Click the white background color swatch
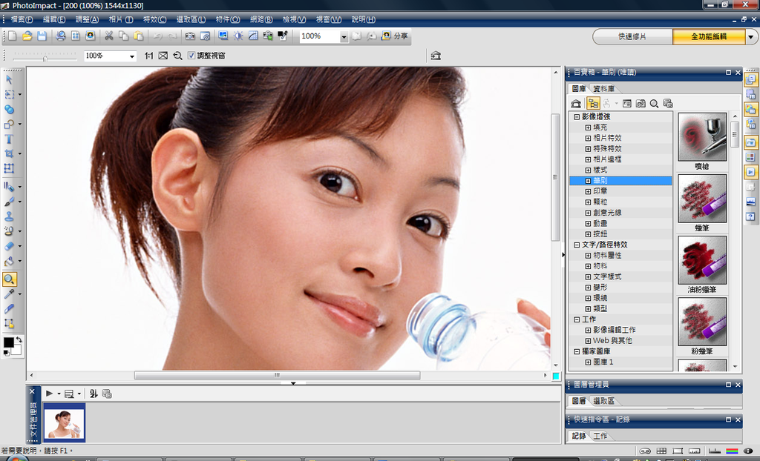The height and width of the screenshot is (461, 760). (x=17, y=350)
